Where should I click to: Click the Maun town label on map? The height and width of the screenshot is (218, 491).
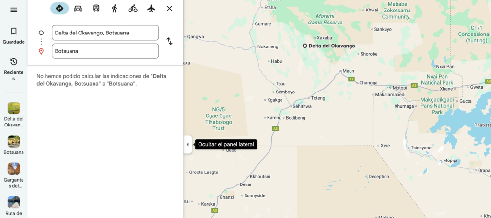349,71
